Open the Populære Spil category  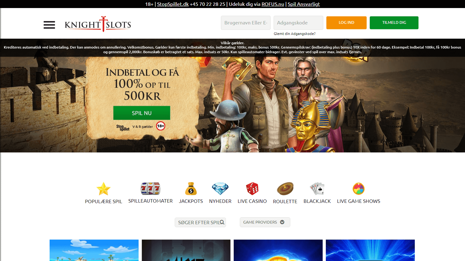(104, 201)
